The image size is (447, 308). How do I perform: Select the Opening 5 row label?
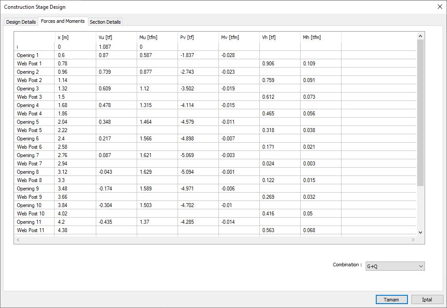(x=28, y=122)
